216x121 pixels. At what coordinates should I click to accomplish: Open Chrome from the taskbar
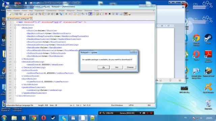pyautogui.click(x=34, y=118)
